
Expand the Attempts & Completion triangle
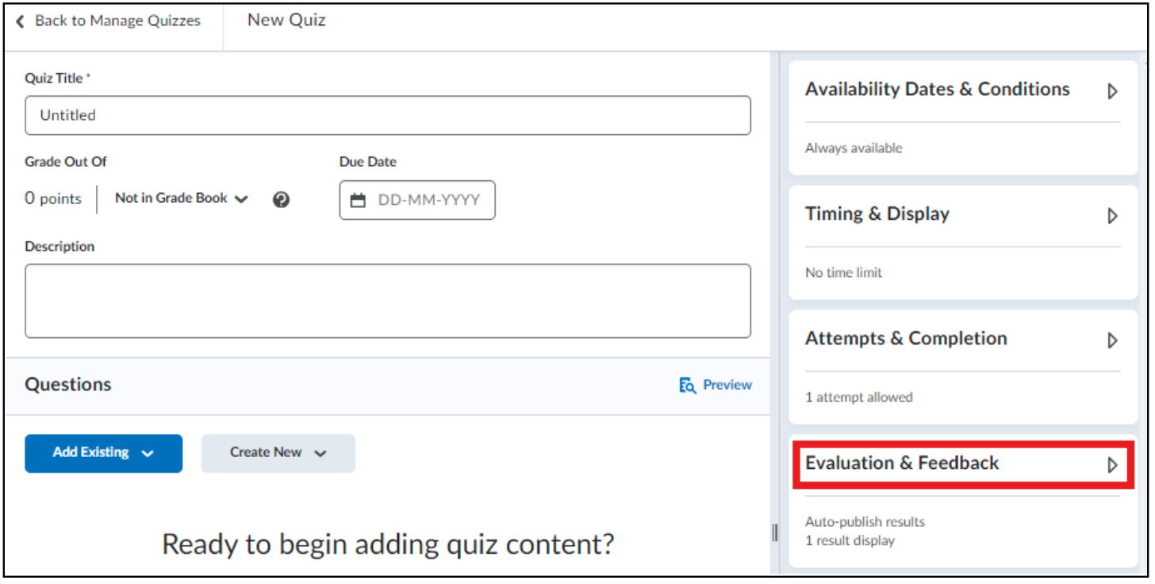click(x=1112, y=340)
